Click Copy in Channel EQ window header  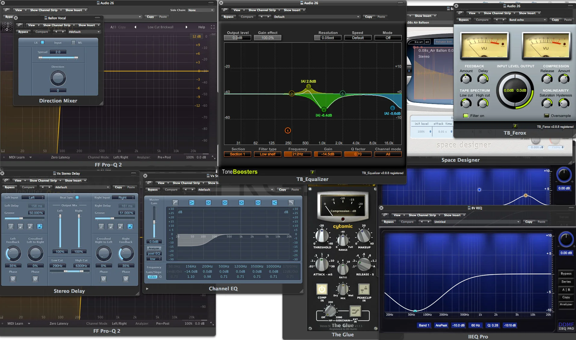pyautogui.click(x=282, y=190)
